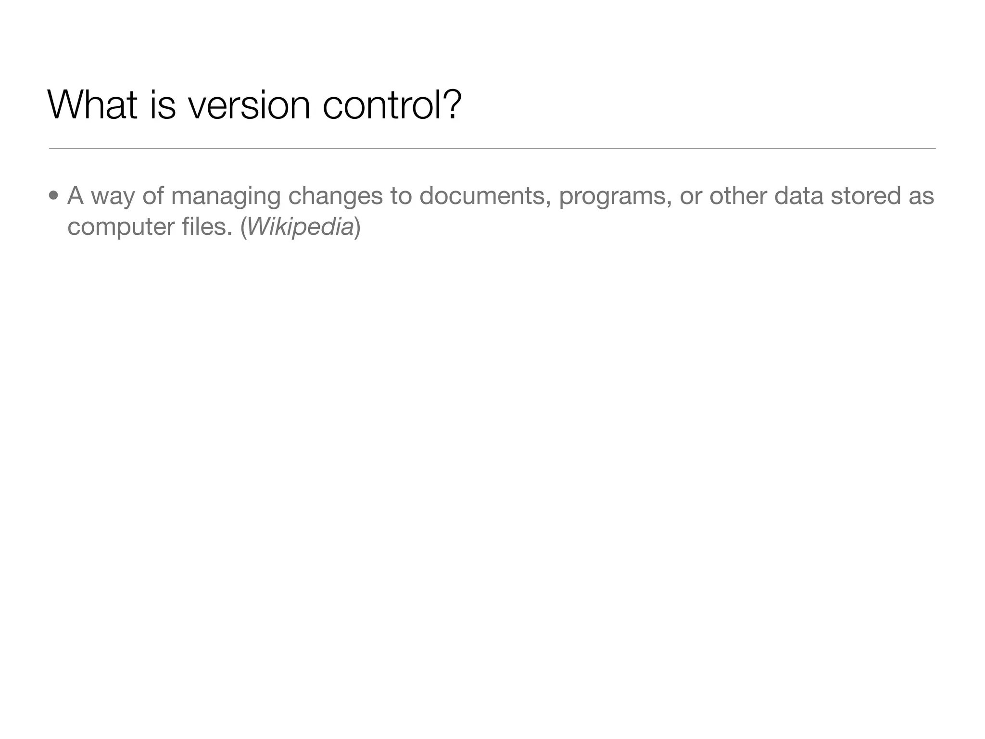Click the bullet point dot
The height and width of the screenshot is (739, 985).
53,196
